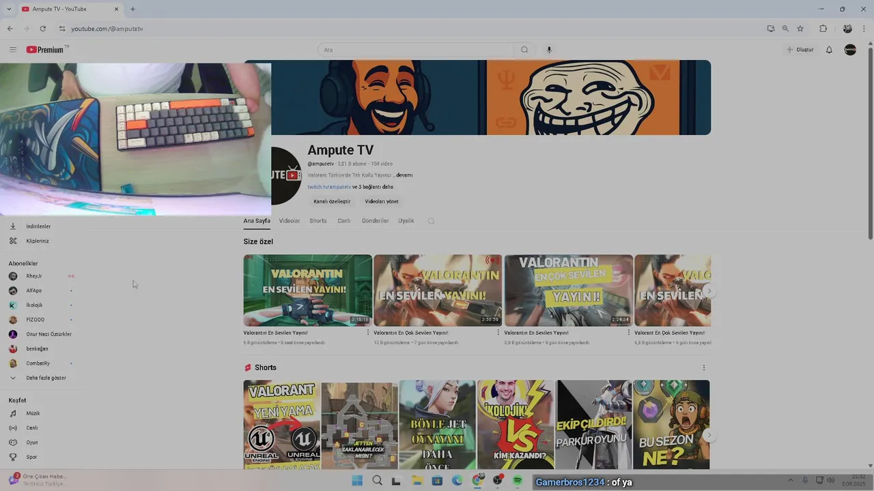Switch to the Gönderiler tab

point(375,221)
